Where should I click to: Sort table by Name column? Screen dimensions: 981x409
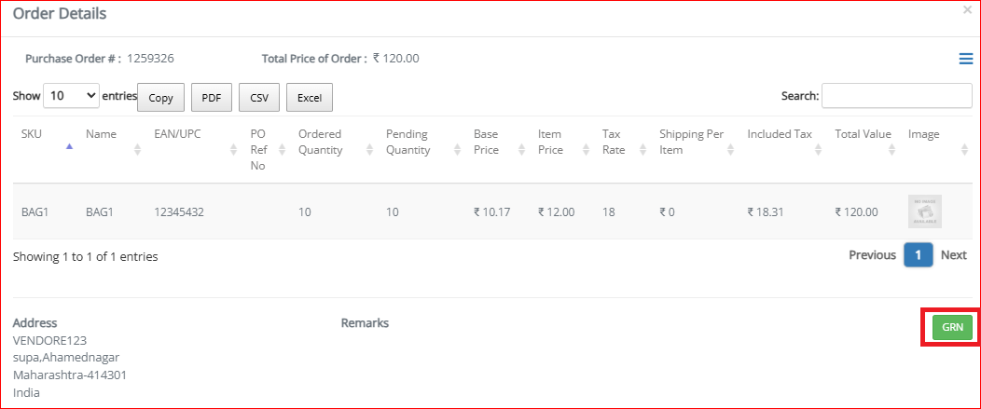(113, 149)
